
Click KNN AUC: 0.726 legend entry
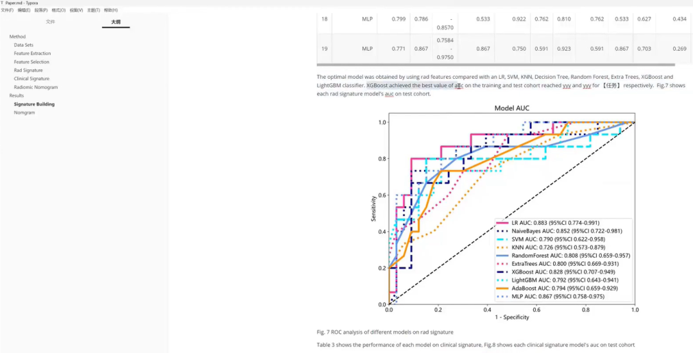click(552, 247)
